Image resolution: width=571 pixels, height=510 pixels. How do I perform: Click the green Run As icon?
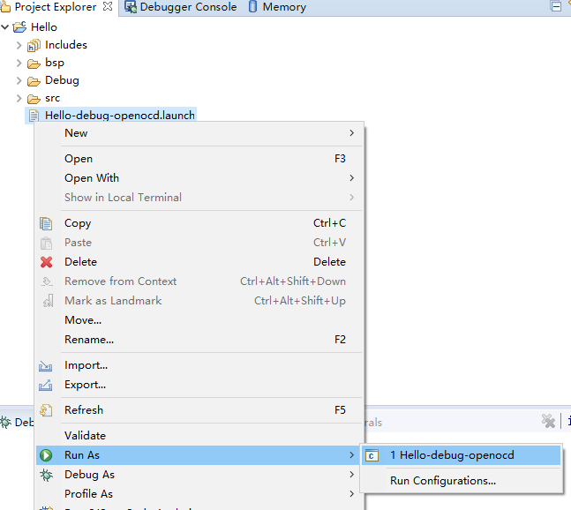[46, 455]
